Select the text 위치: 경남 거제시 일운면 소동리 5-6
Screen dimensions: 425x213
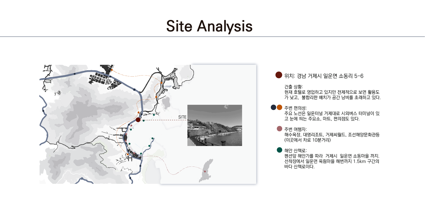[x=324, y=76]
